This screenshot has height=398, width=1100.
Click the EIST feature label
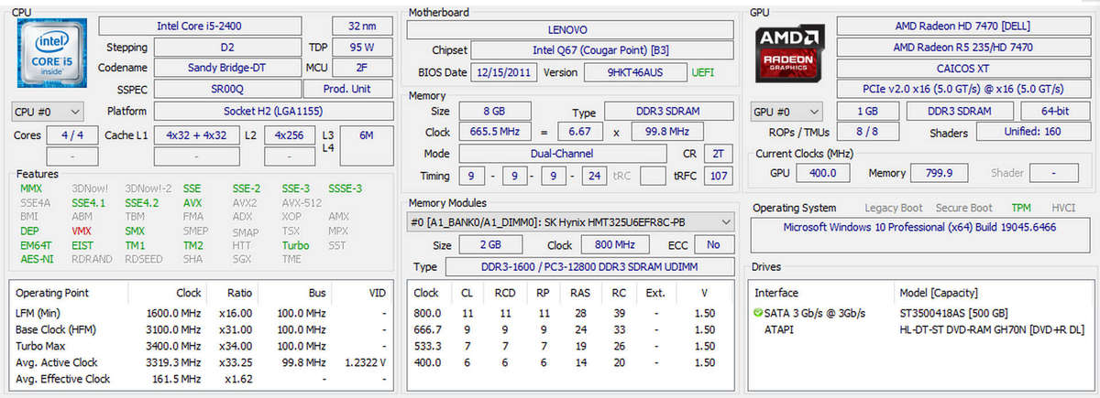(82, 245)
